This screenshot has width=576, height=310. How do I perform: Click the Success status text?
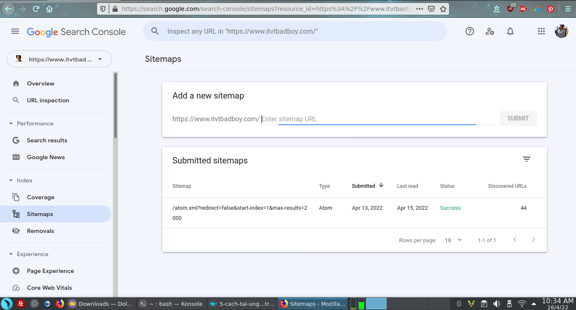coord(450,208)
